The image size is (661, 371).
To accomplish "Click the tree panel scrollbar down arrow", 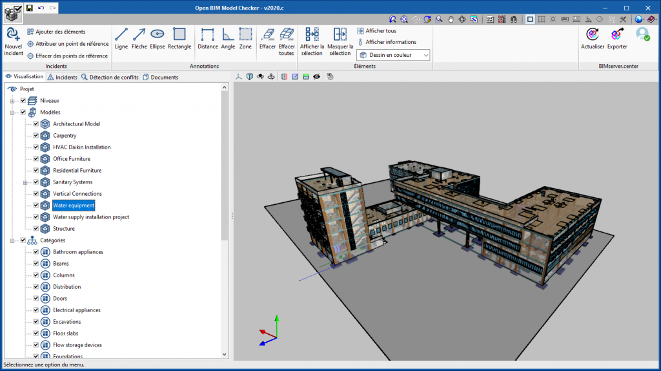I will (x=225, y=354).
